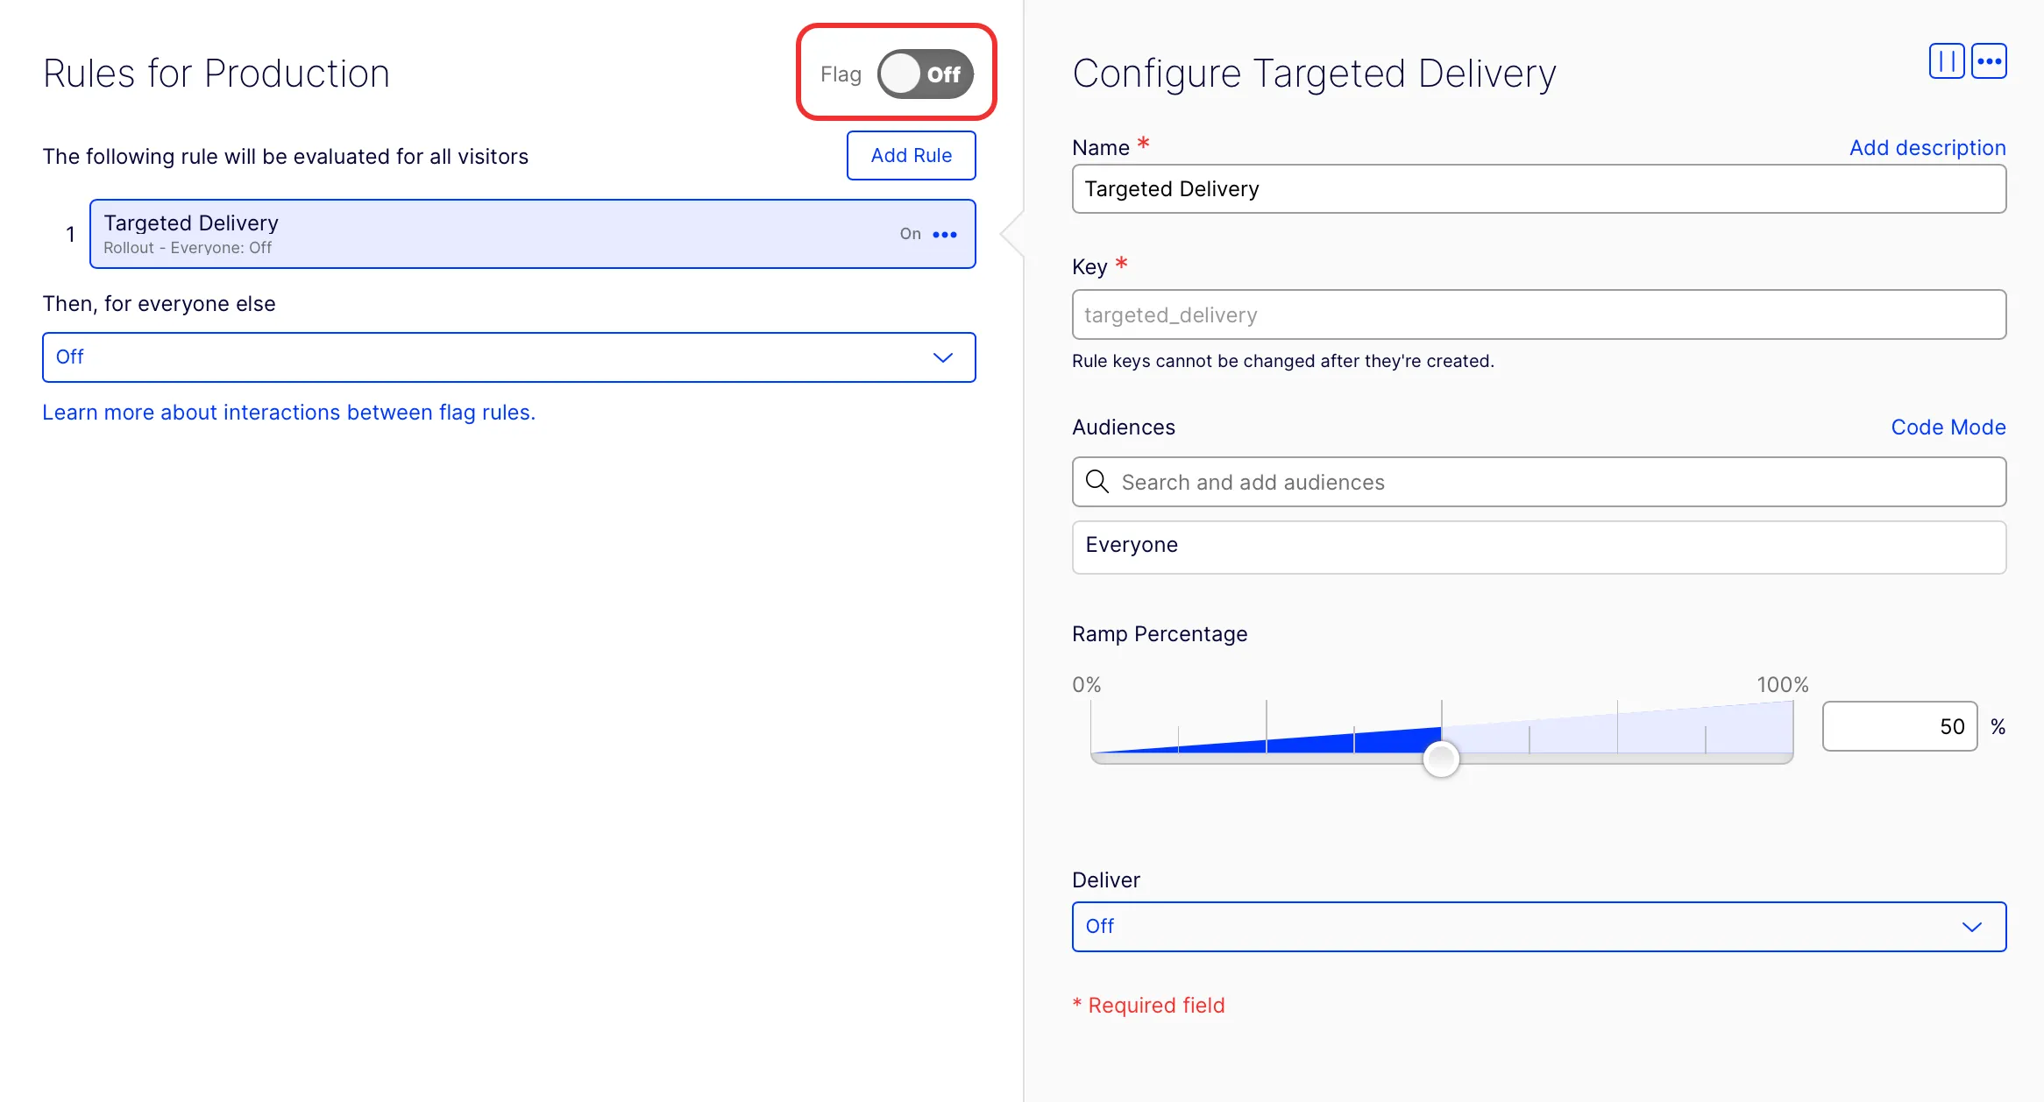Open the Targeted Delivery rule's three-dot menu

[x=945, y=234]
